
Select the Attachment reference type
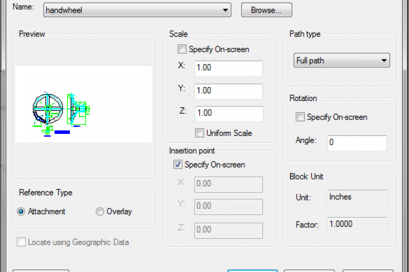(x=22, y=212)
